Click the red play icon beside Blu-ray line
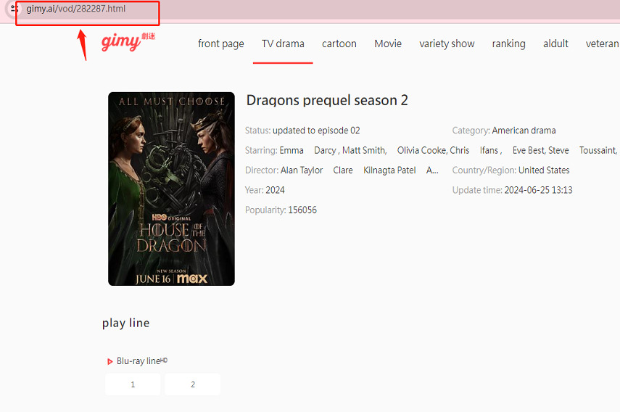The image size is (620, 412). click(x=110, y=361)
